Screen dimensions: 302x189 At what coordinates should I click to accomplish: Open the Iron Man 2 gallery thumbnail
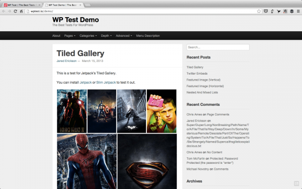point(71,111)
